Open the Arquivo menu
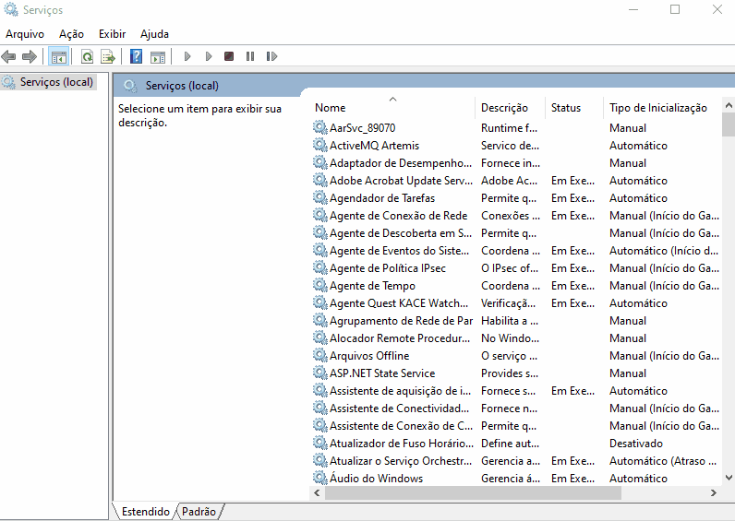The image size is (735, 521). [25, 34]
